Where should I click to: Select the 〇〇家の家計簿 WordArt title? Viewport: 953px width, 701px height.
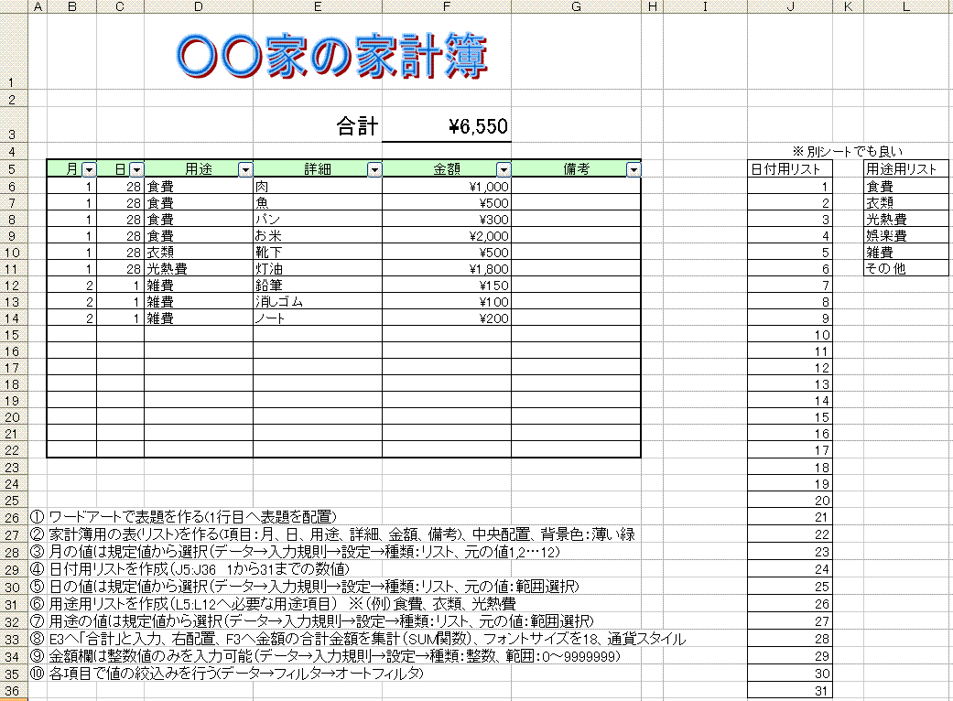click(x=333, y=57)
